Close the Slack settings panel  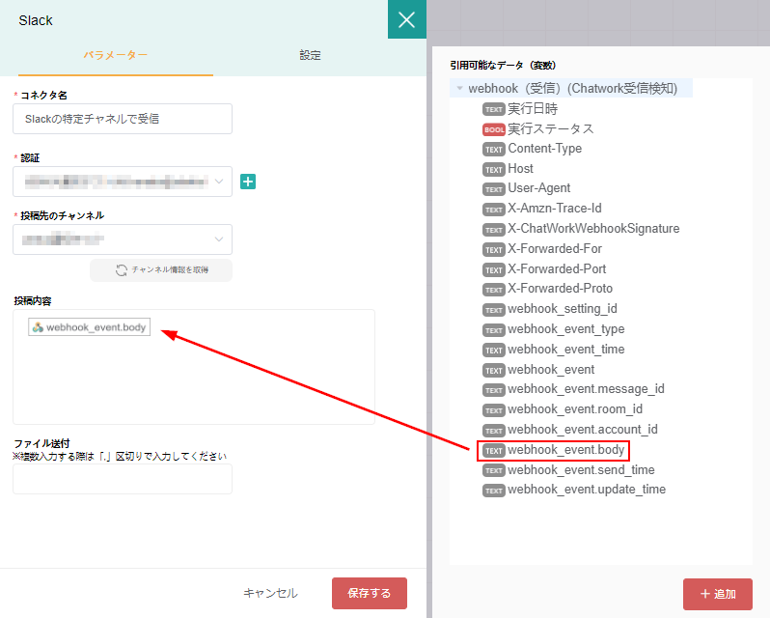[406, 19]
